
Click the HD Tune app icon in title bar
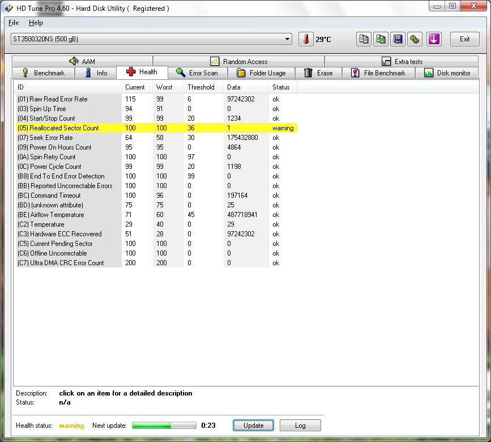click(x=8, y=8)
